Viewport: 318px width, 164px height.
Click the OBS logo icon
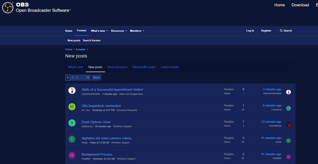click(8, 8)
